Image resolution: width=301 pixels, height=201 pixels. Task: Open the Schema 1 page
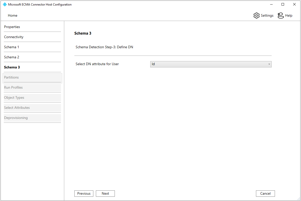pyautogui.click(x=11, y=47)
